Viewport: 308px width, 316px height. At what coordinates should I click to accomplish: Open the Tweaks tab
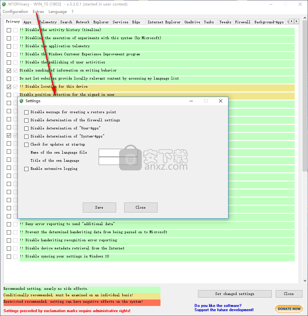225,22
